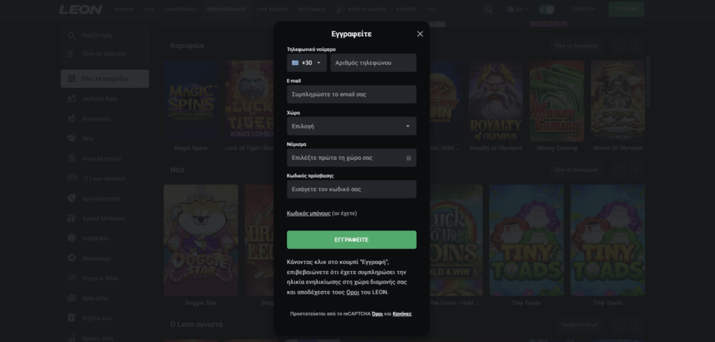
Task: Open the LIVE menu item
Action: [x=149, y=9]
